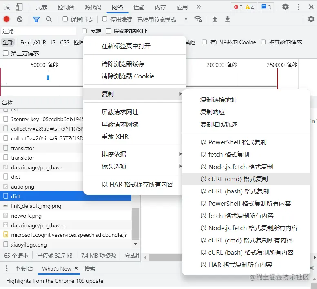Choose 清除浏览器 Cookie menu entry

(x=135, y=76)
